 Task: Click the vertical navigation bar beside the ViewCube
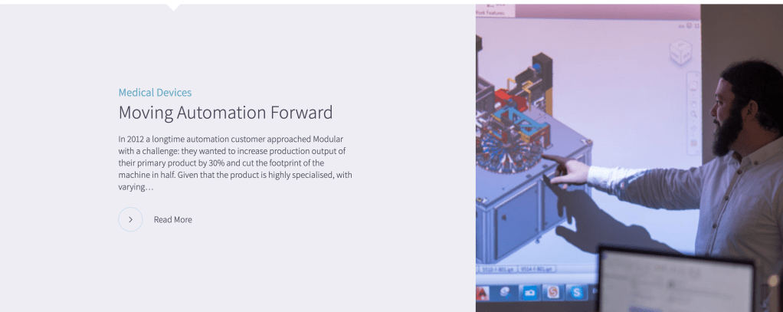point(693,111)
